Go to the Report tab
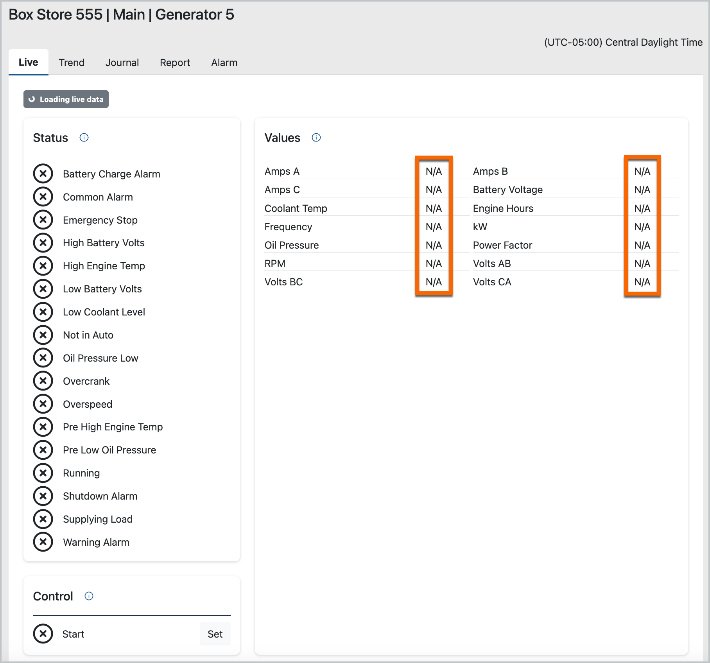 pyautogui.click(x=175, y=63)
